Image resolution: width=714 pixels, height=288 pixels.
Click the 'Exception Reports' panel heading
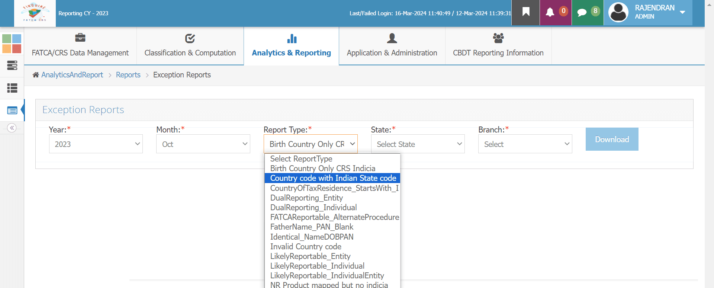(x=83, y=110)
